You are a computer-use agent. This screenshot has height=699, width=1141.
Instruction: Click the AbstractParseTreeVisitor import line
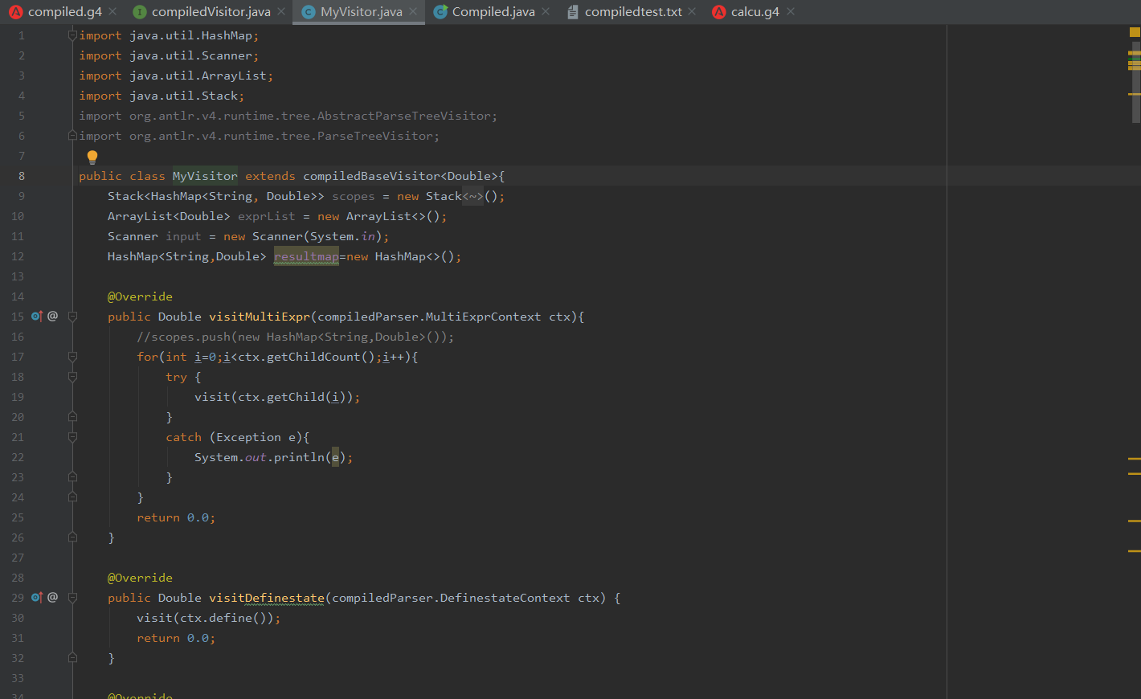click(x=288, y=116)
